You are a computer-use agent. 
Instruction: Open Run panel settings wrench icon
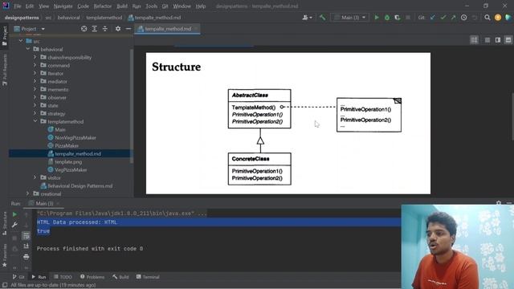click(14, 225)
